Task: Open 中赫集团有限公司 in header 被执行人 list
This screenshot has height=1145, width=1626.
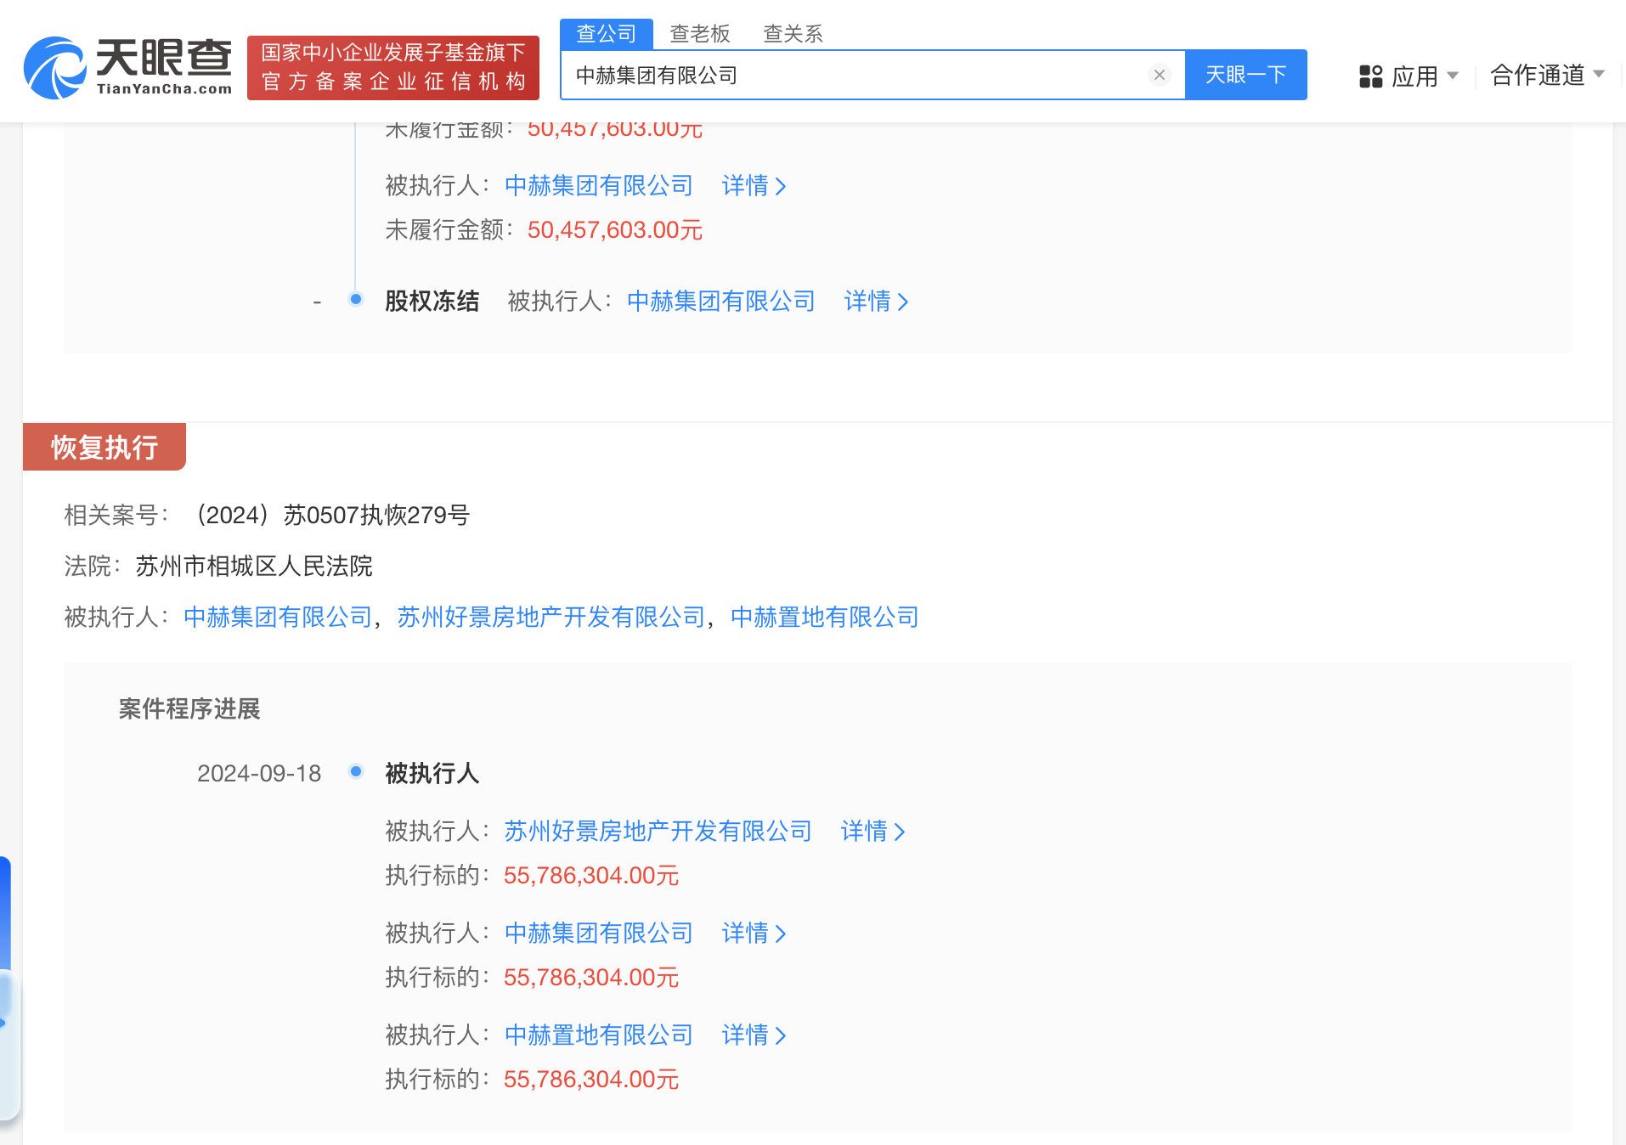Action: pyautogui.click(x=278, y=617)
